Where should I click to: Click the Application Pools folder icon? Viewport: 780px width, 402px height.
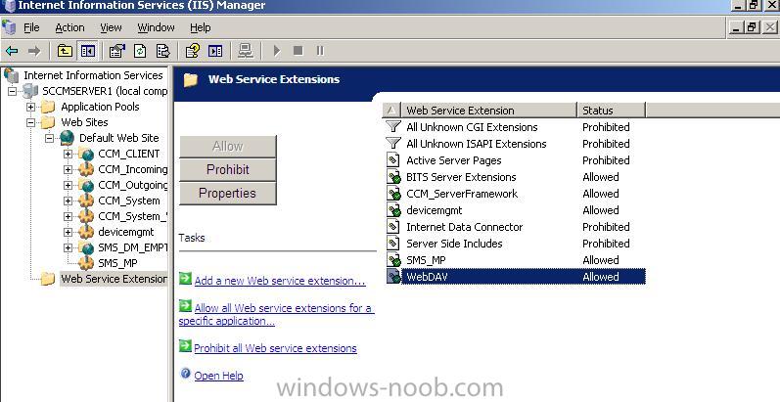point(48,107)
